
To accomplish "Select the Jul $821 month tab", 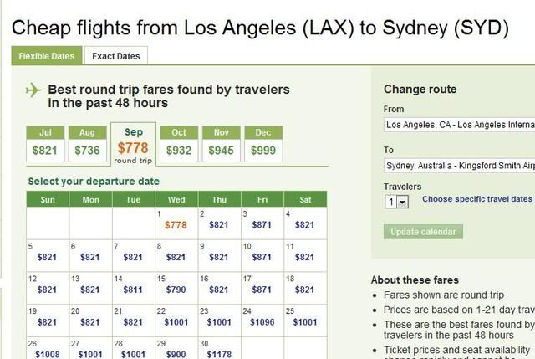I will pyautogui.click(x=44, y=144).
